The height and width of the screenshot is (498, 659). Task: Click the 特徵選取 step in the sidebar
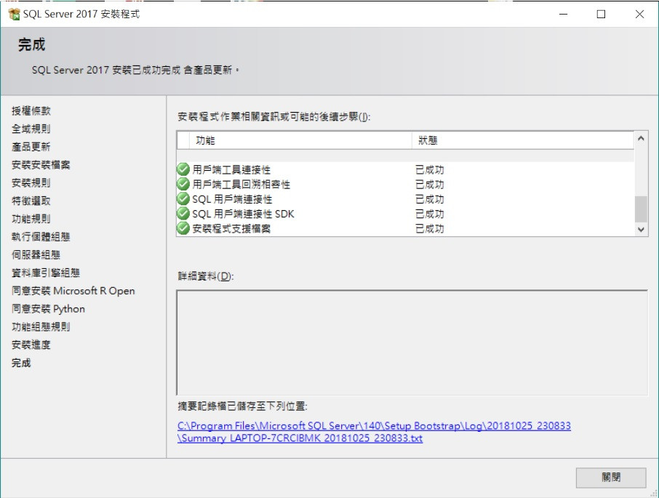[x=31, y=201]
